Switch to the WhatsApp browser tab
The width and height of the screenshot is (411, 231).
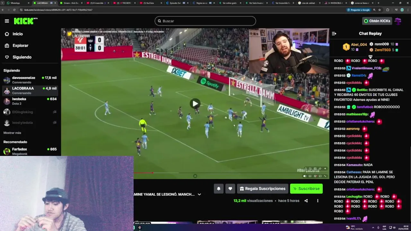point(18,3)
